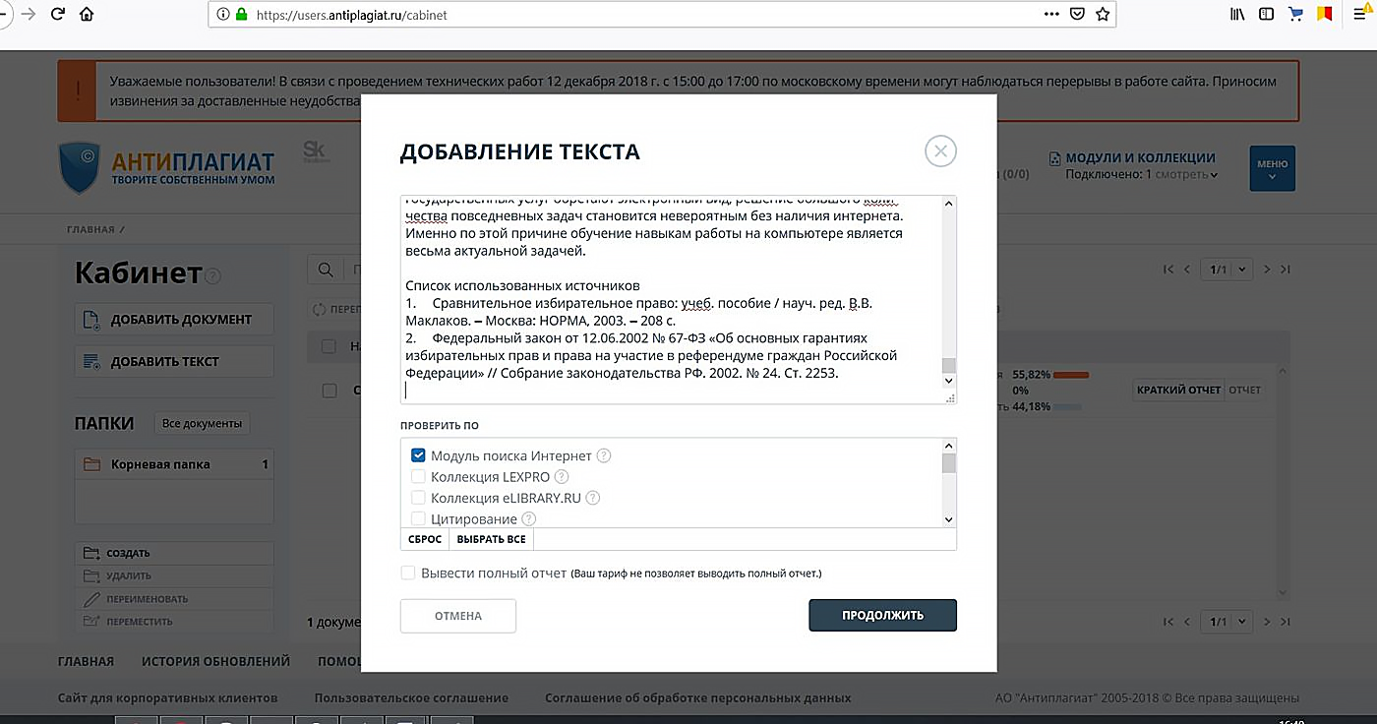Open Соглашение об обработке персональных данных
Viewport: 1377px width, 724px height.
pos(698,697)
